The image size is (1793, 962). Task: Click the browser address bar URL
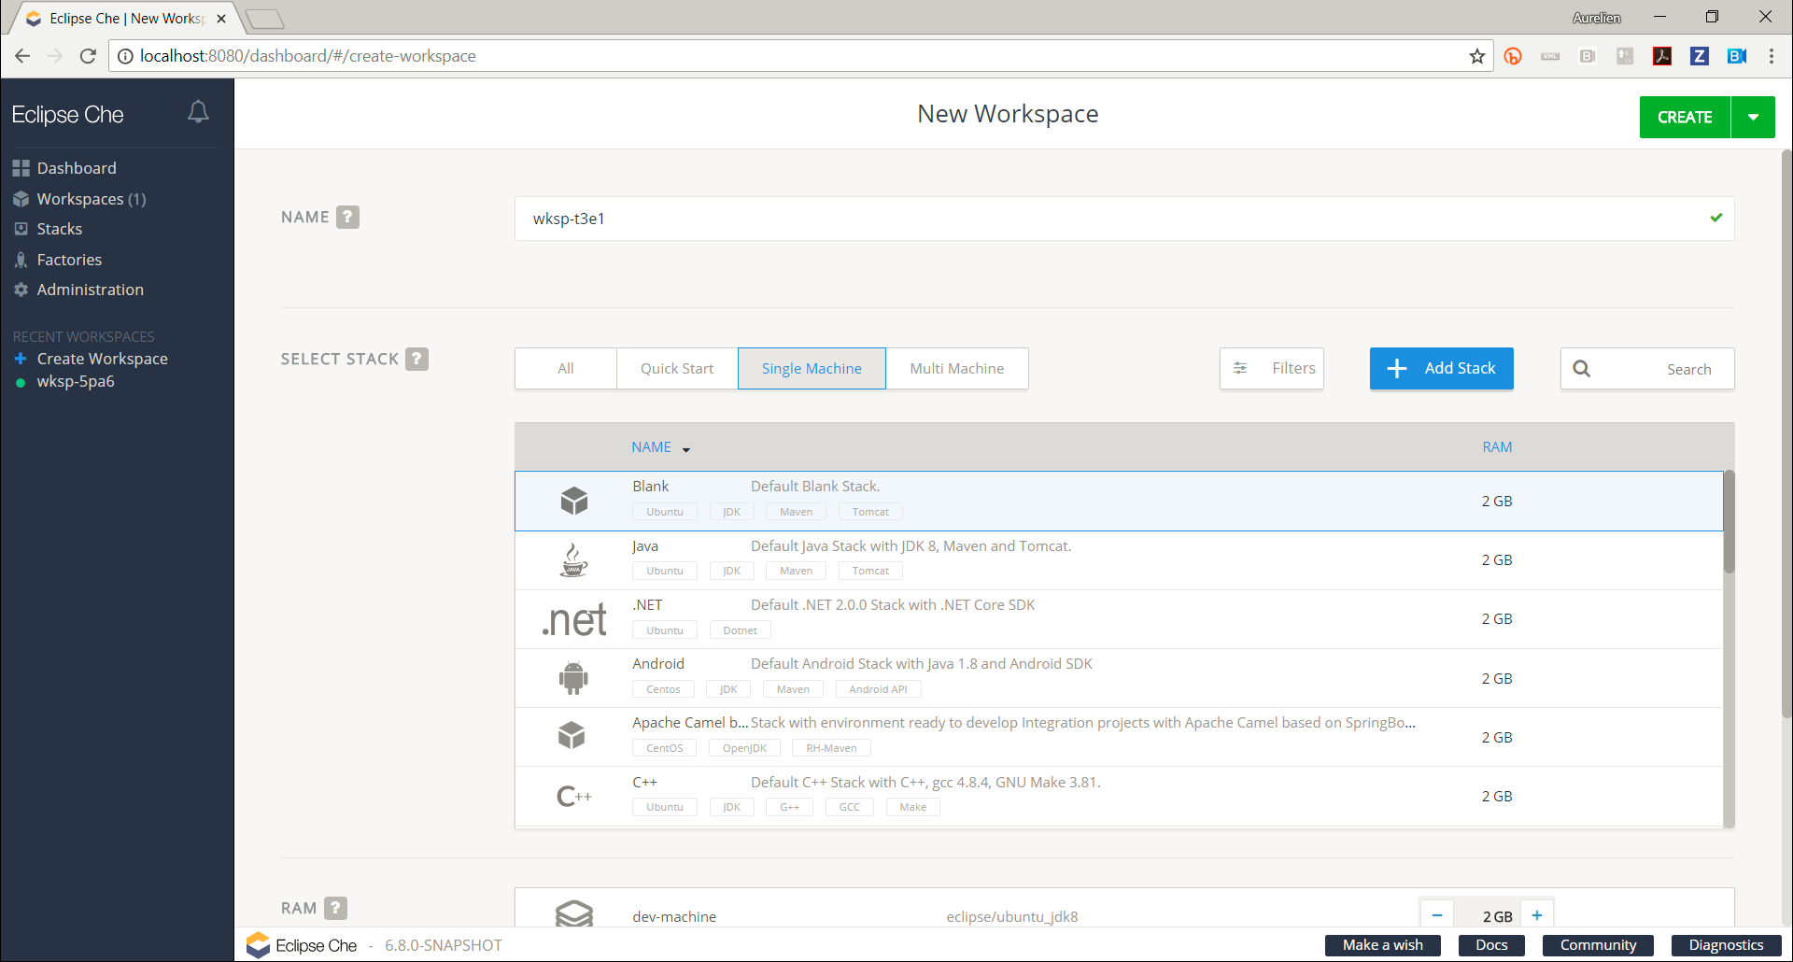308,56
